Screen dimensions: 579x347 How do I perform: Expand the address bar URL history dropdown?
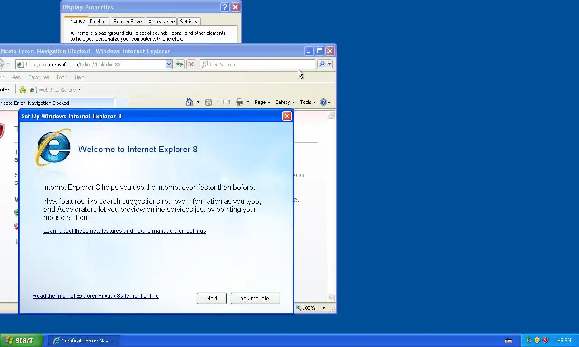tap(169, 64)
